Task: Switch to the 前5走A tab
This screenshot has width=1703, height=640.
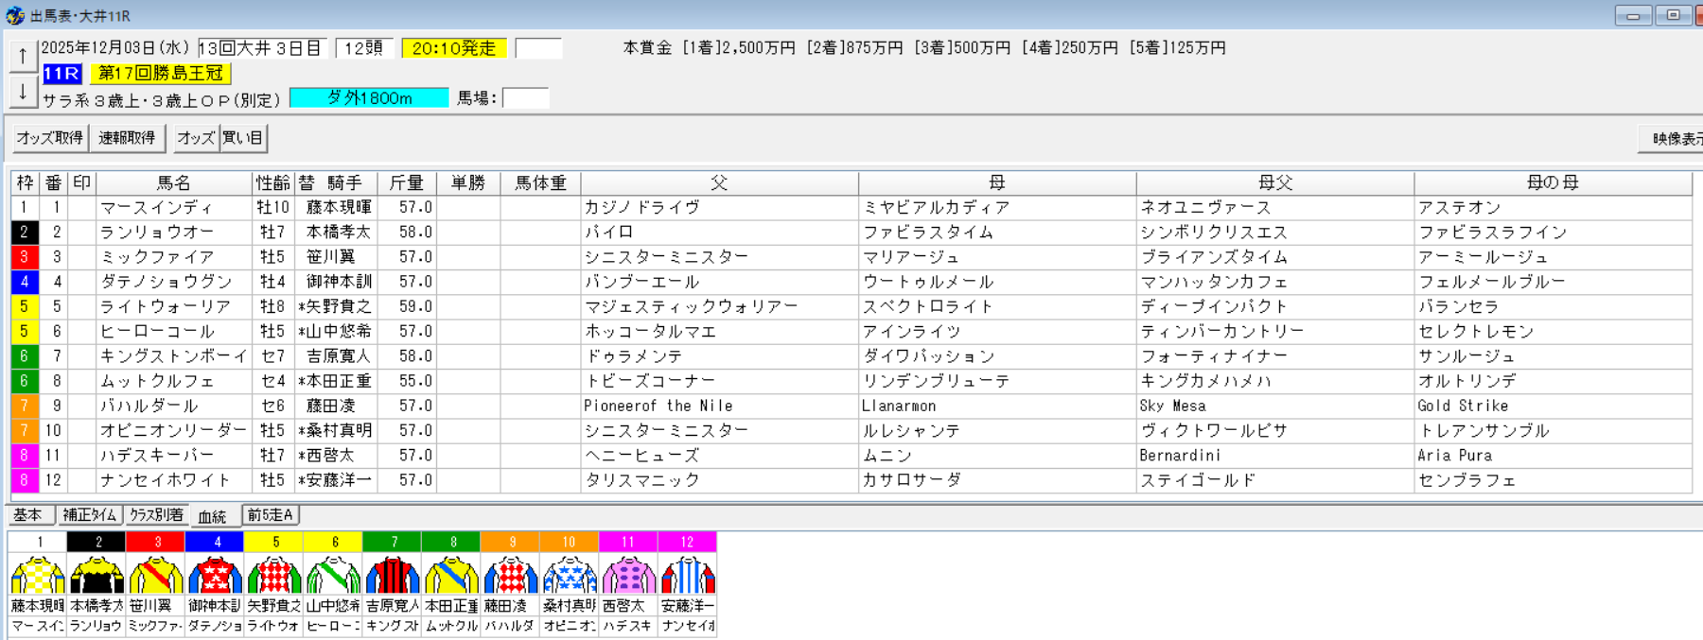Action: (271, 515)
